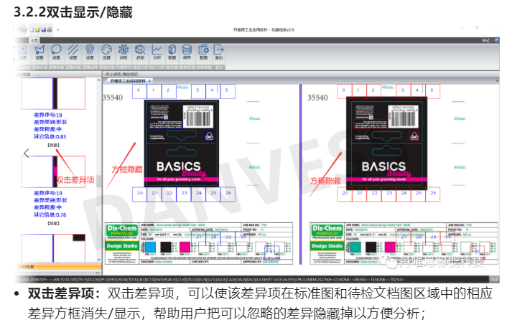Click red region box 4 in inspected image
The height and width of the screenshot is (330, 507).
click(x=418, y=91)
